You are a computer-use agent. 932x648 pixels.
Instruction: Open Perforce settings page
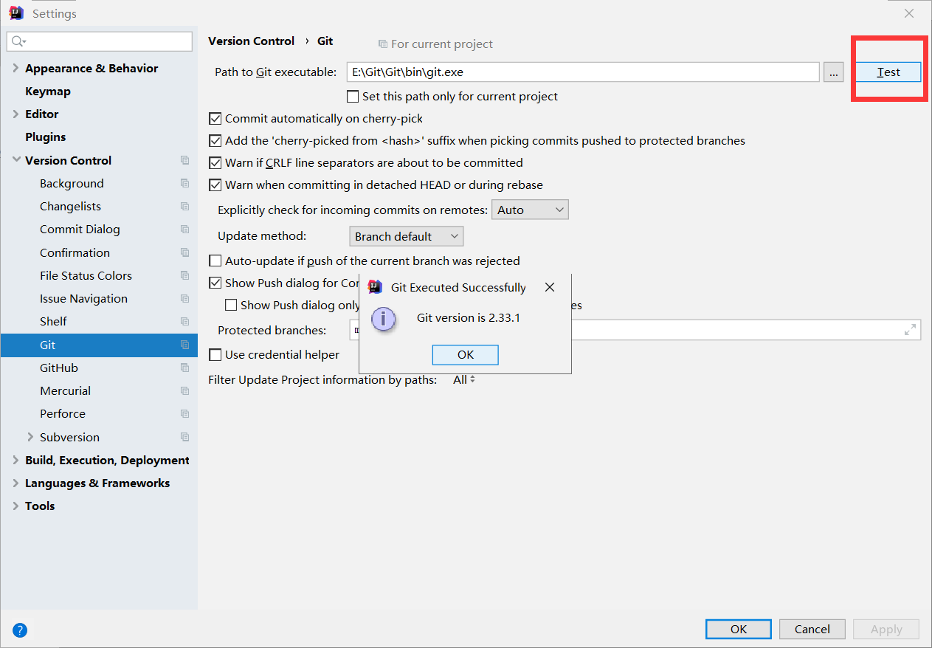pos(63,414)
